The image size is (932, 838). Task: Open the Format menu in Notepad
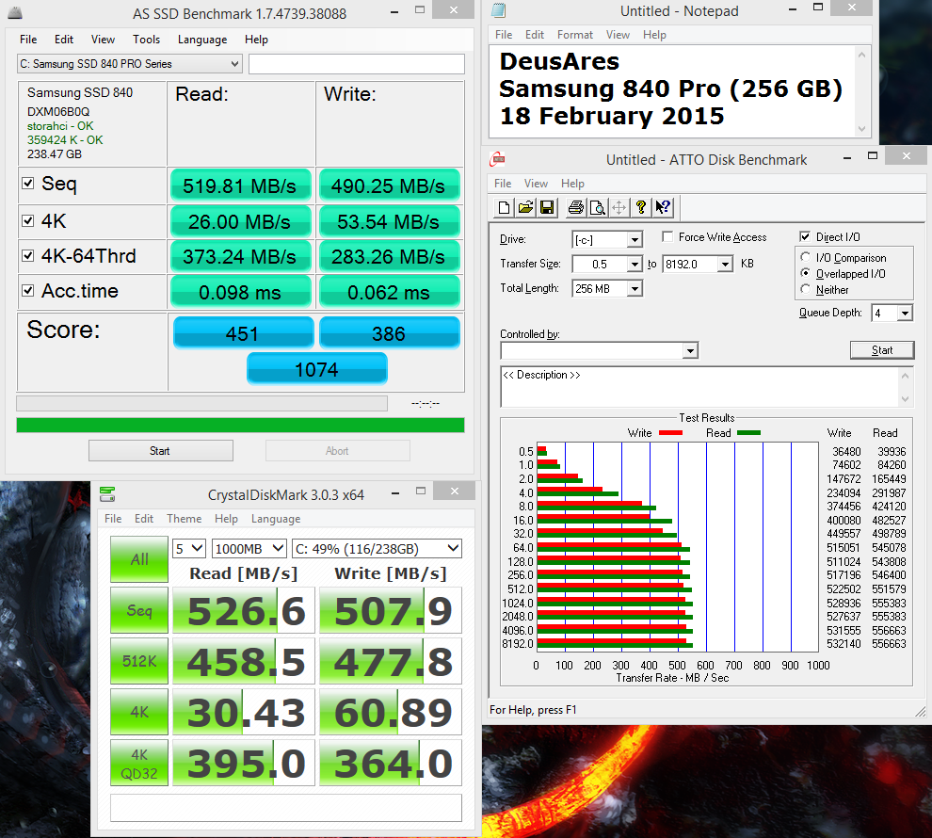click(574, 35)
